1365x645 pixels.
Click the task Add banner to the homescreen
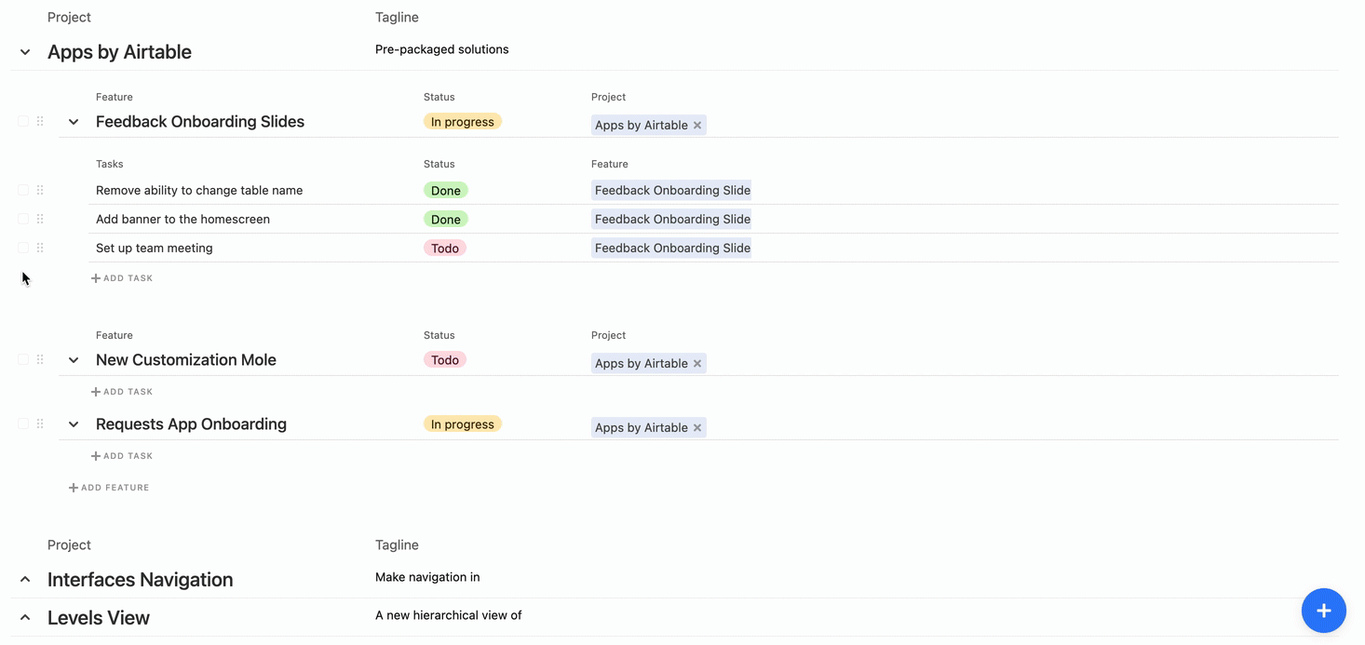pos(182,219)
